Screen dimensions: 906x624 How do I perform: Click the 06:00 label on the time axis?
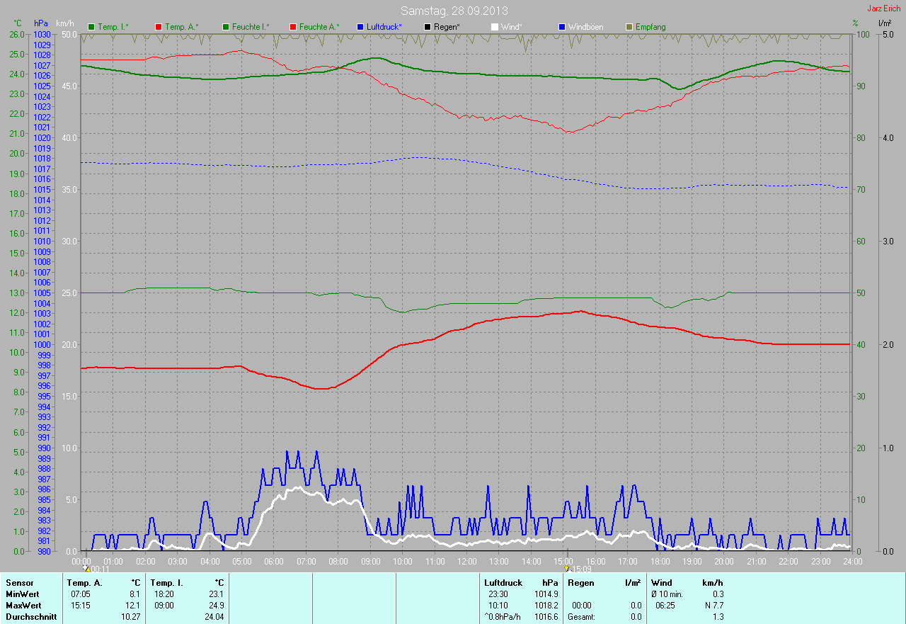tap(274, 561)
